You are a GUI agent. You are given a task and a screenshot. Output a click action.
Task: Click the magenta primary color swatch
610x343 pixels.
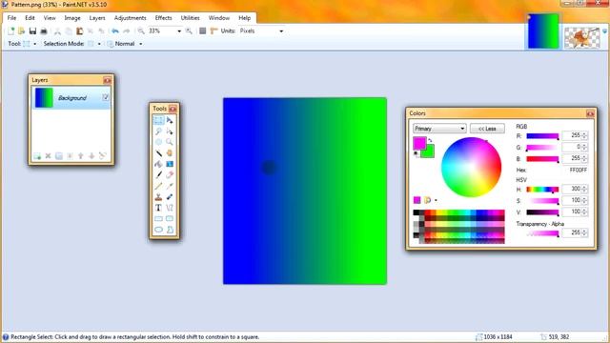[419, 143]
